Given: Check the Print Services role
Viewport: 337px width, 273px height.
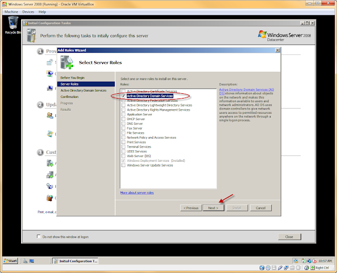Looking at the screenshot, I should pos(123,142).
